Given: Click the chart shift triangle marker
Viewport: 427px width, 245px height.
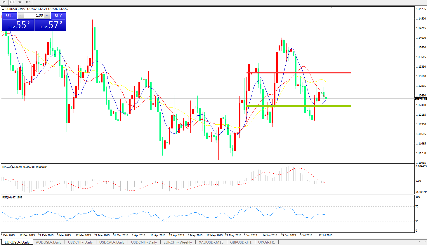Looking at the screenshot, I should [x=331, y=8].
